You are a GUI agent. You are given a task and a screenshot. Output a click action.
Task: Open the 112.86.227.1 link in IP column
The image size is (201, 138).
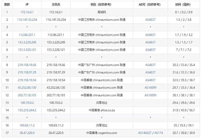click(x=27, y=34)
